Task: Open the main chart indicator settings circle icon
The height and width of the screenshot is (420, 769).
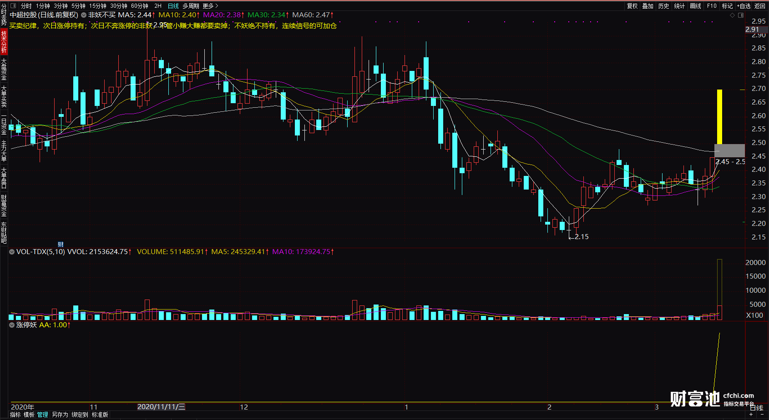Action: tap(83, 15)
